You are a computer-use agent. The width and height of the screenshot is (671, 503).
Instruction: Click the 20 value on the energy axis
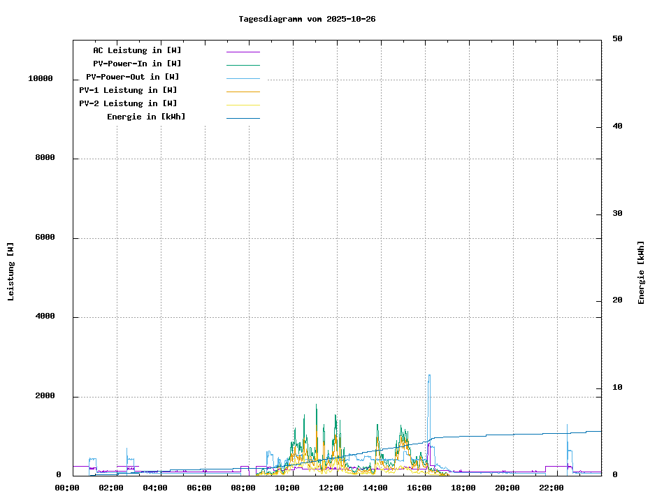point(617,300)
